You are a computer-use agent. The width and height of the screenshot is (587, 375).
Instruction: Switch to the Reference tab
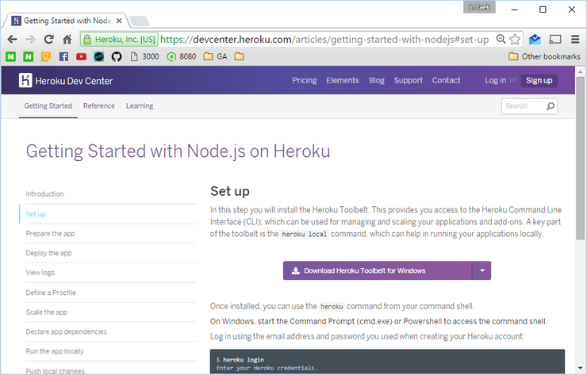[x=99, y=106]
